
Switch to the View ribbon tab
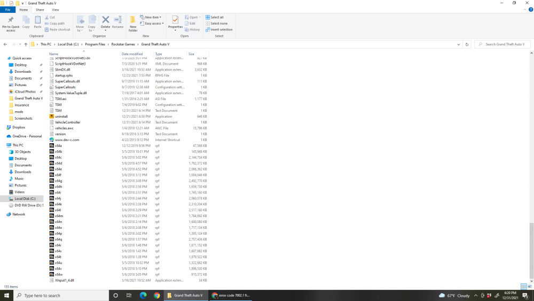(x=55, y=10)
